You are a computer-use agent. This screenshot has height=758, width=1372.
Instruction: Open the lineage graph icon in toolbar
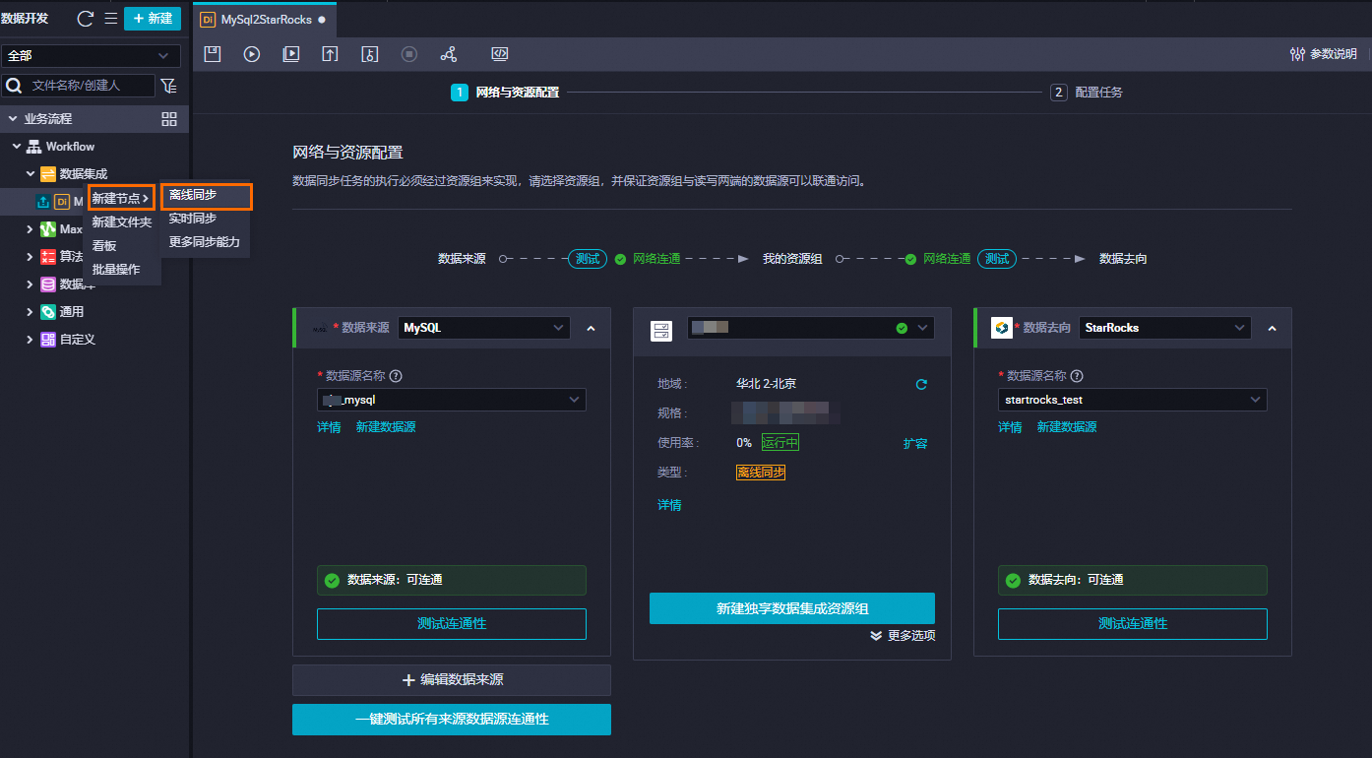[x=449, y=54]
